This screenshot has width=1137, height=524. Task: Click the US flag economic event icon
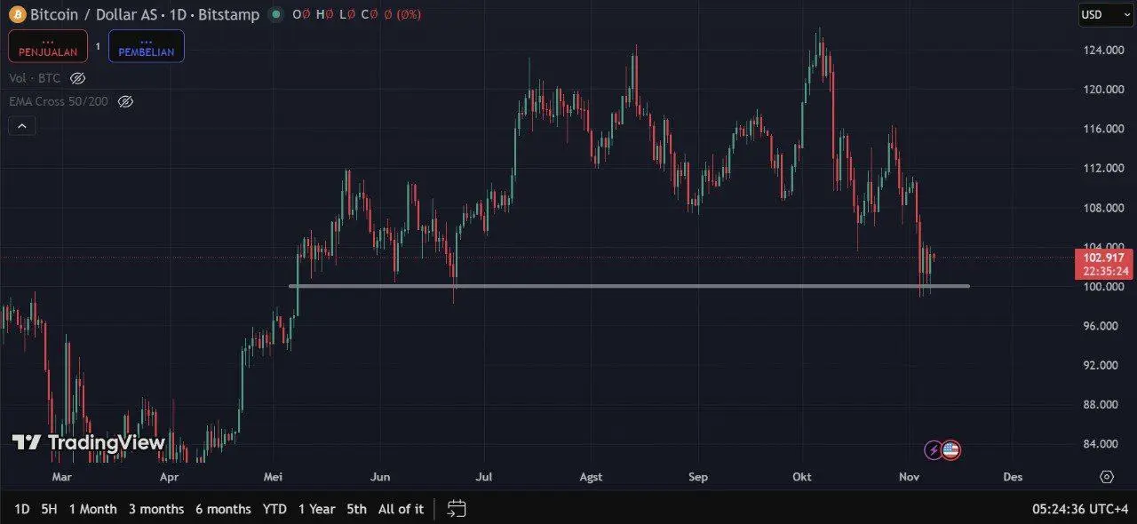point(950,450)
